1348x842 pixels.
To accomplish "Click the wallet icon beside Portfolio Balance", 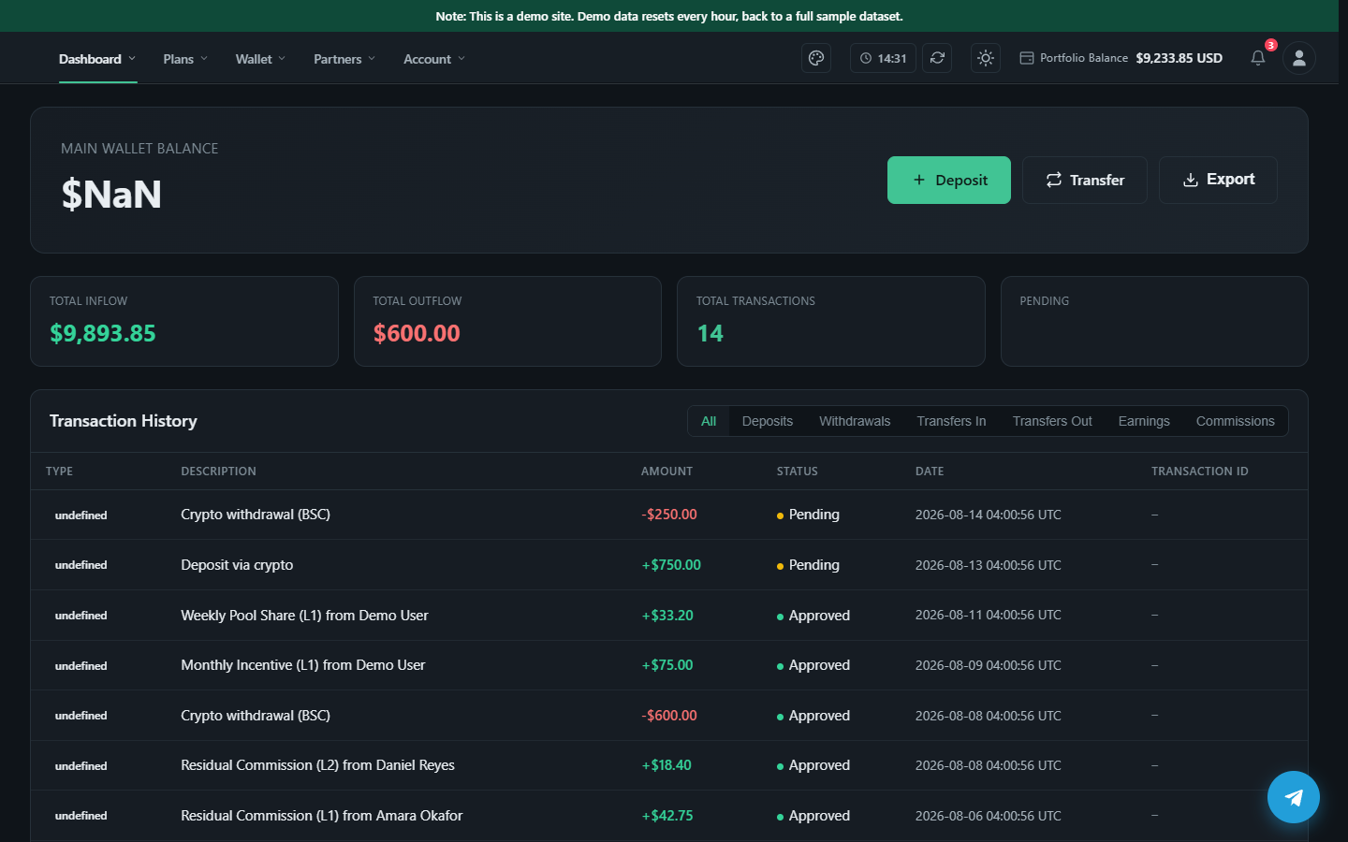I will click(1026, 58).
